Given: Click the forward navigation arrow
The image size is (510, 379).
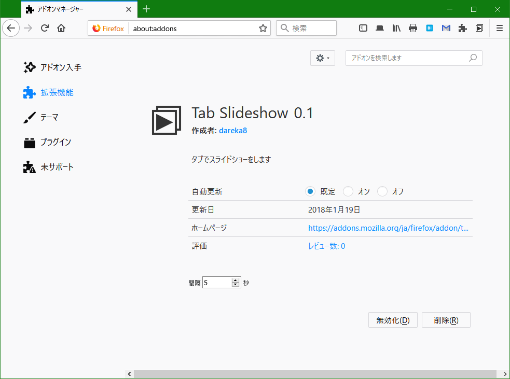Looking at the screenshot, I should (29, 29).
